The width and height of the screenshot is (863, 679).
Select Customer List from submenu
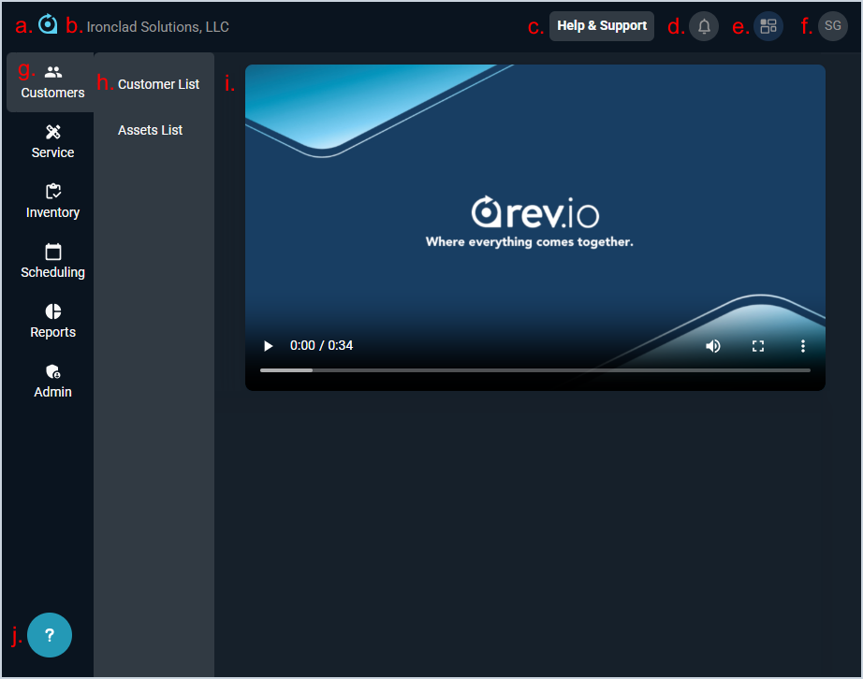point(158,84)
